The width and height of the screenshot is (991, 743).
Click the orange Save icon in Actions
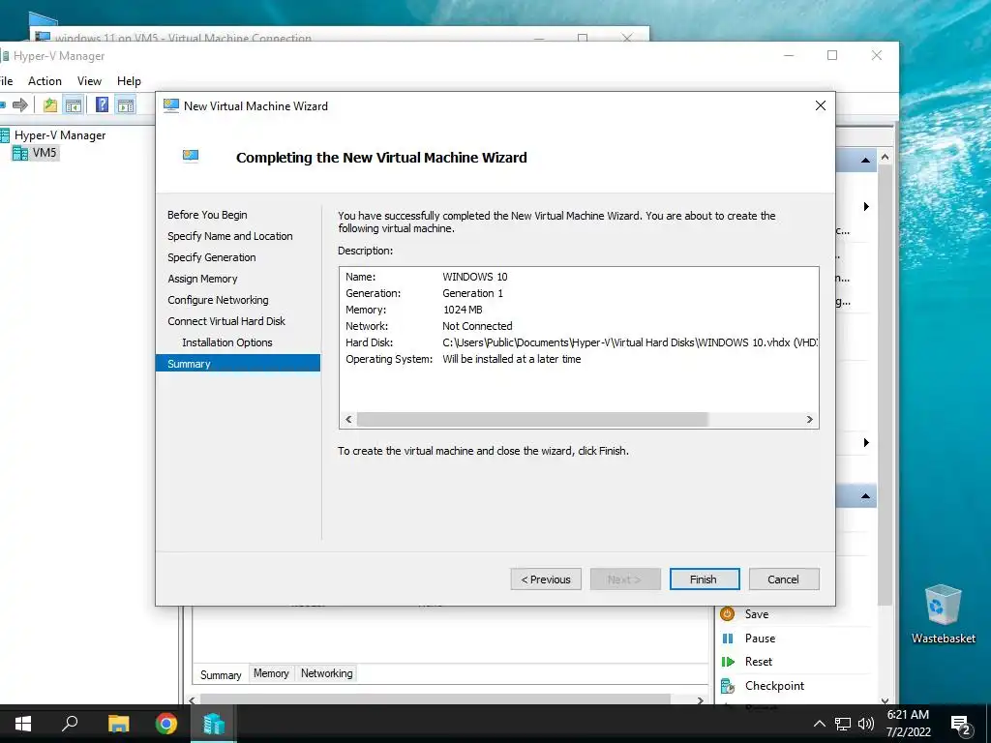coord(728,613)
